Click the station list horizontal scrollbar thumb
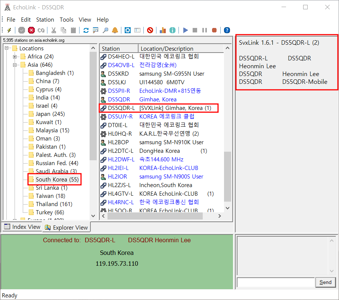The image size is (339, 300). tap(155, 216)
